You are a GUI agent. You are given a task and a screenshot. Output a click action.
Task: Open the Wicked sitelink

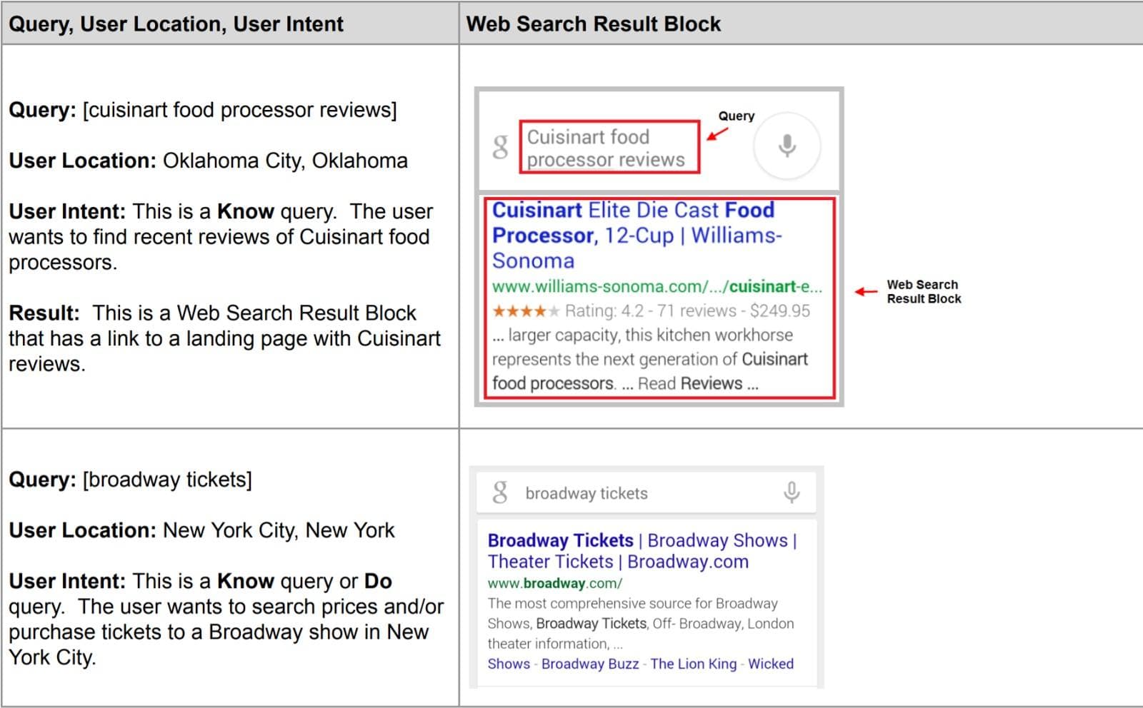(x=771, y=664)
